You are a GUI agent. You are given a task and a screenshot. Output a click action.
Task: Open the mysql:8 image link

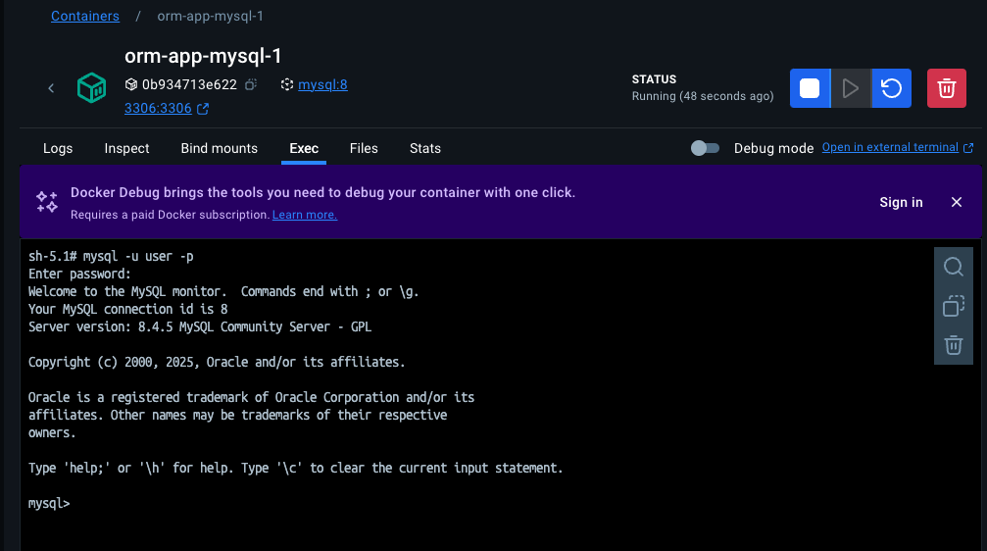(x=322, y=84)
